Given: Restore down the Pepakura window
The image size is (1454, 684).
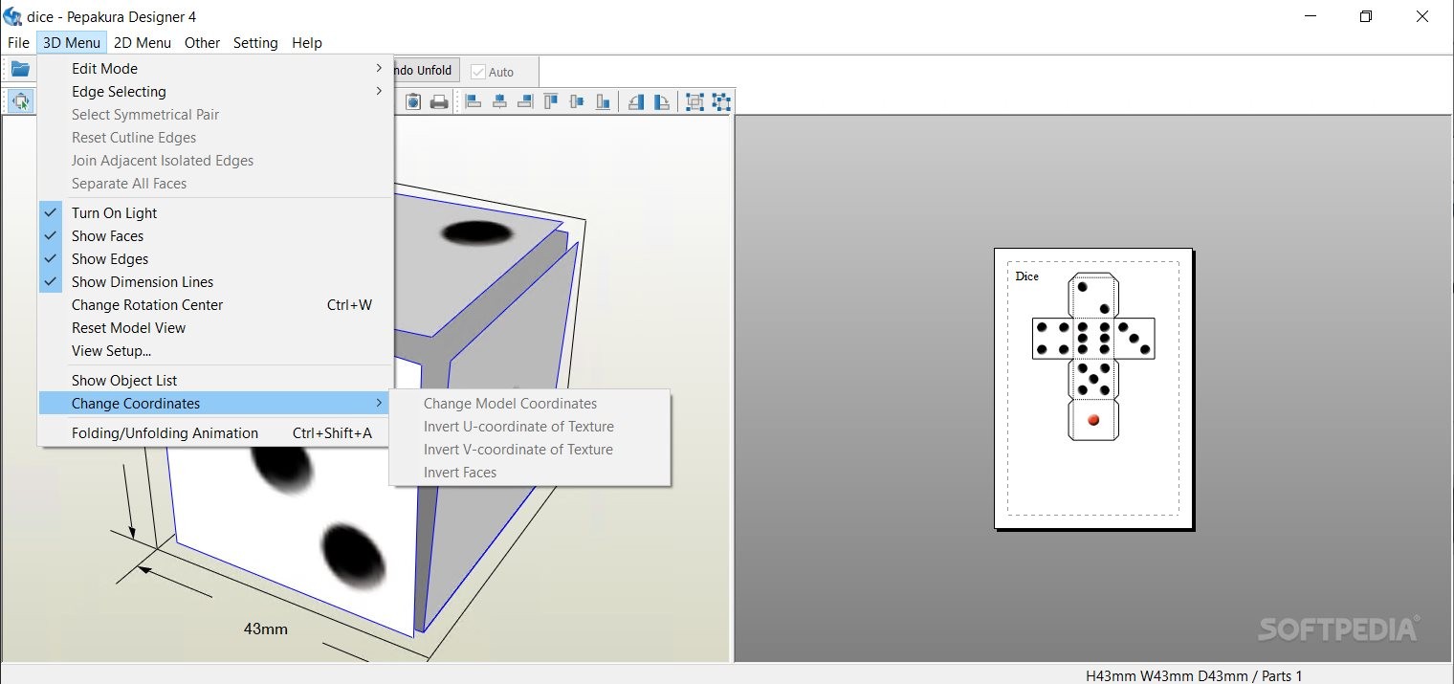Looking at the screenshot, I should tap(1366, 16).
